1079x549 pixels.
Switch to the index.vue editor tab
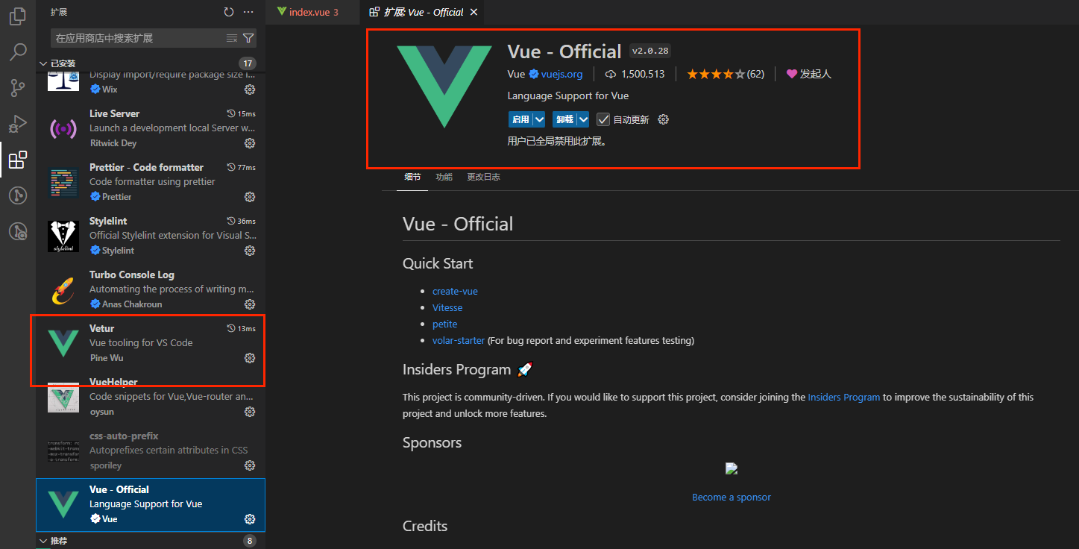(311, 12)
